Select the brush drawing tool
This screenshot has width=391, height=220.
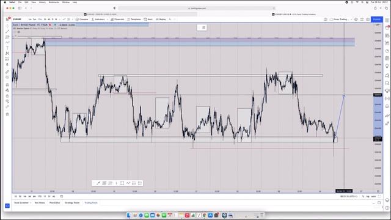tap(7, 42)
